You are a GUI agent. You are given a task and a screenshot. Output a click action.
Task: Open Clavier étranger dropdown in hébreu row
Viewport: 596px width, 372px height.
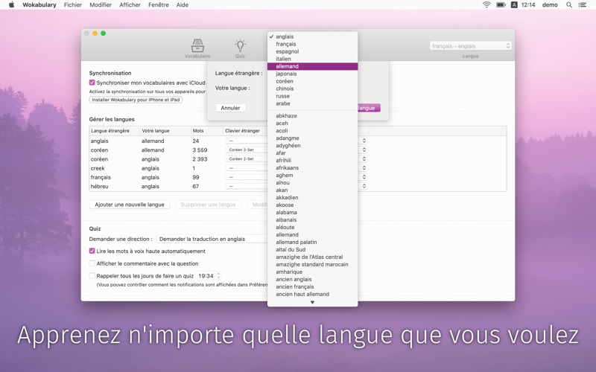pyautogui.click(x=246, y=186)
